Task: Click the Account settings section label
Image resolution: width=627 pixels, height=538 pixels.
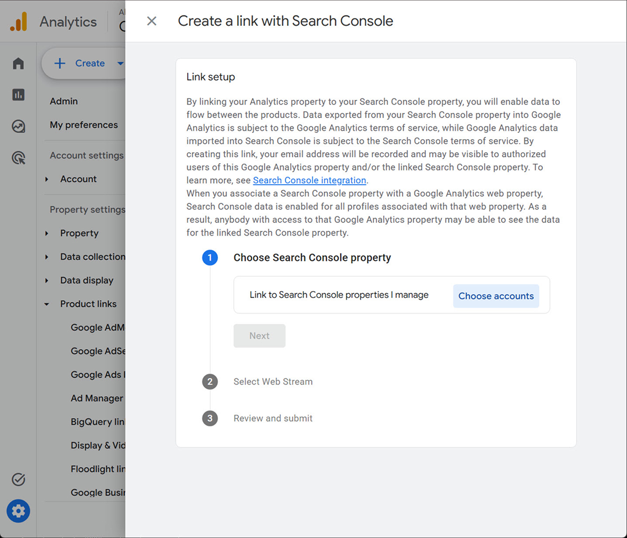Action: [87, 155]
